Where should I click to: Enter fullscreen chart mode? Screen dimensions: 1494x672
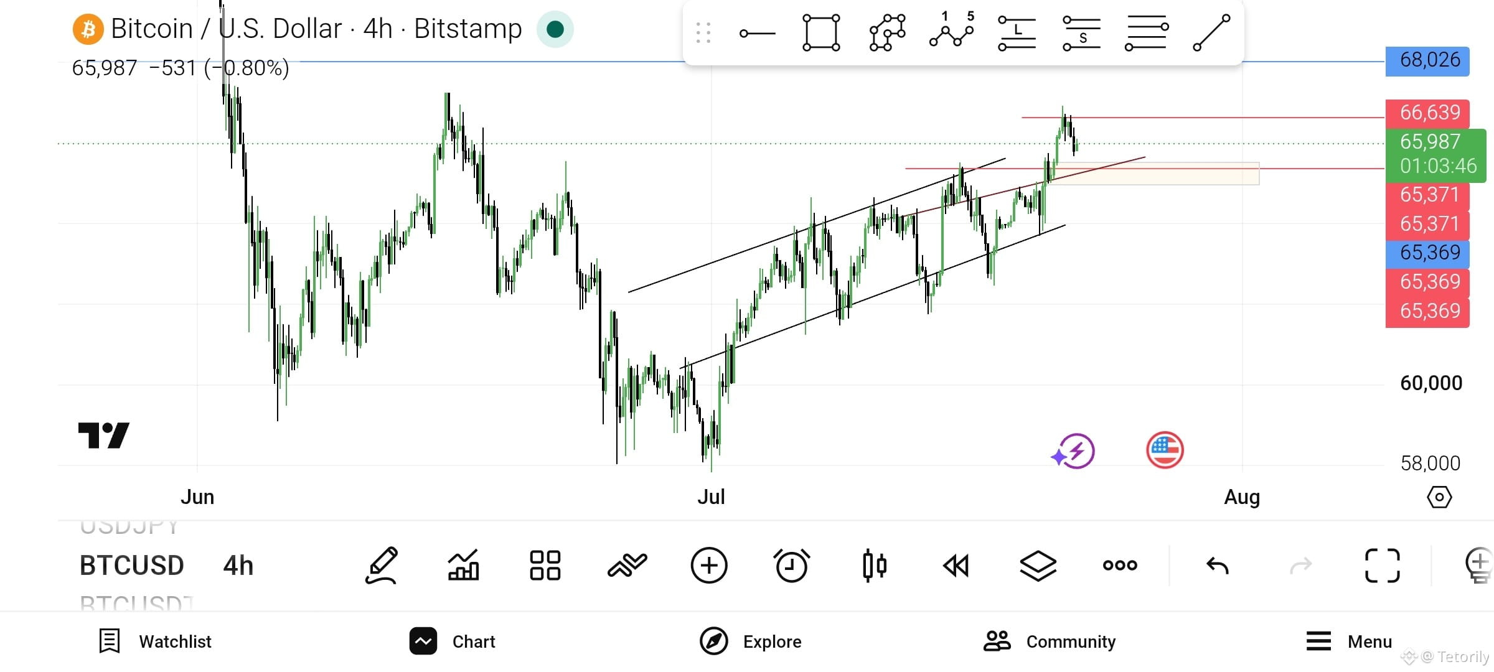[x=1383, y=566]
